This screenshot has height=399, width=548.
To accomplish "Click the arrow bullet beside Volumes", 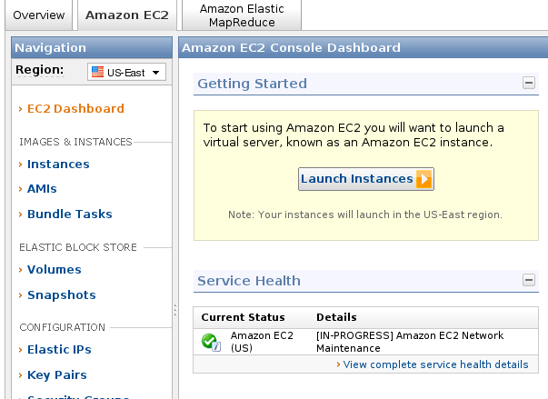I will coord(21,270).
